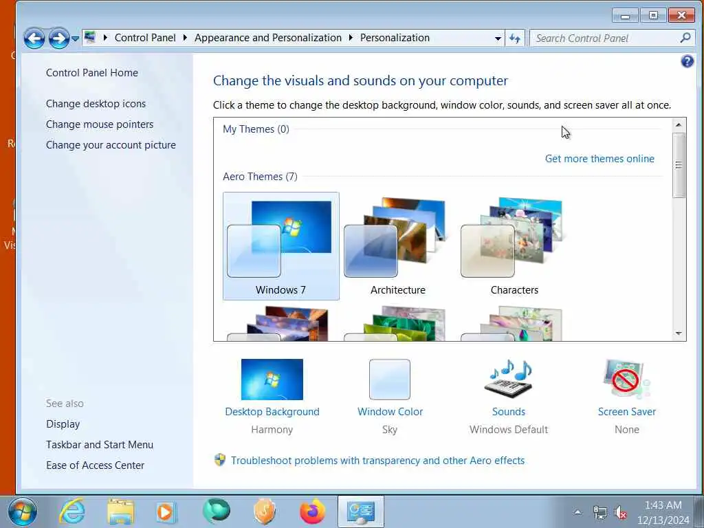Open Troubleshoot problems with transparency link

(377, 461)
